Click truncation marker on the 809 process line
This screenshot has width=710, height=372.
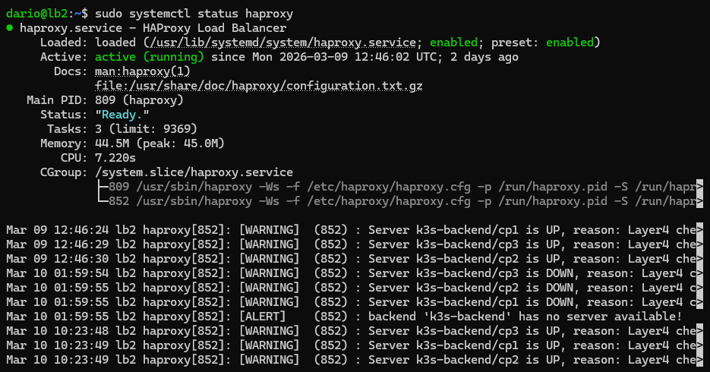click(699, 187)
